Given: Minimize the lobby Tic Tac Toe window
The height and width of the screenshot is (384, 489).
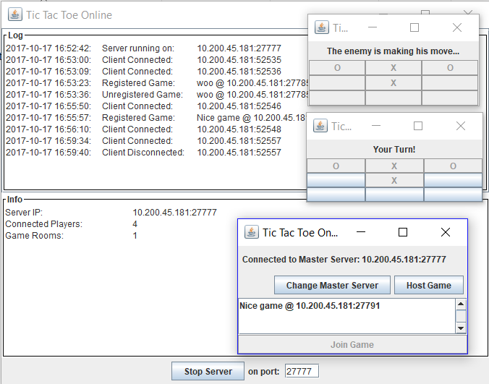Looking at the screenshot, I should coord(361,232).
